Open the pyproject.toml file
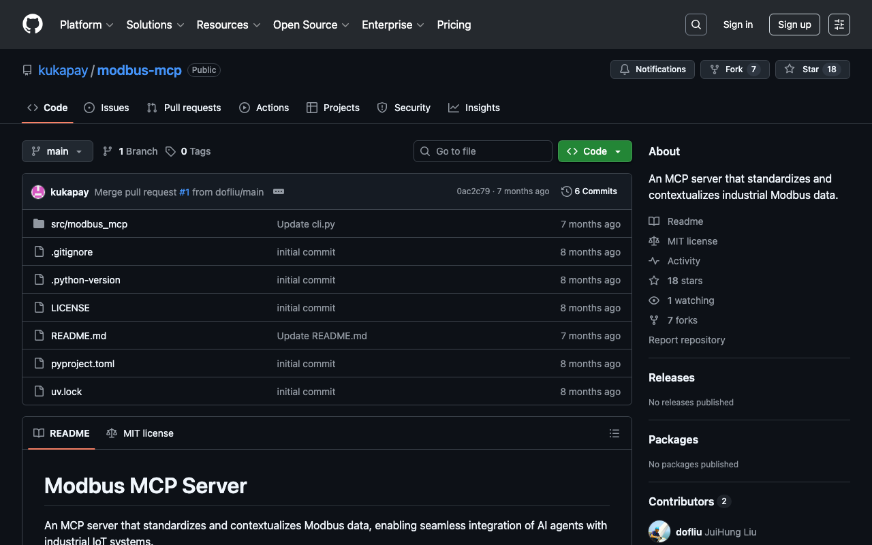Image resolution: width=872 pixels, height=545 pixels. (x=82, y=364)
